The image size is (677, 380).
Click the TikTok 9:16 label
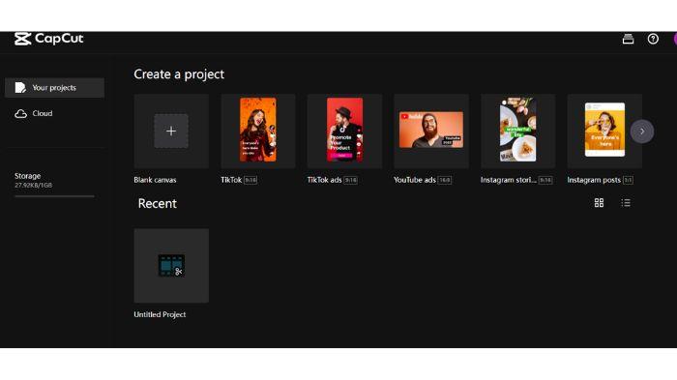coord(239,180)
